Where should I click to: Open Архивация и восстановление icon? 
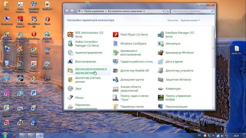tap(116, 53)
